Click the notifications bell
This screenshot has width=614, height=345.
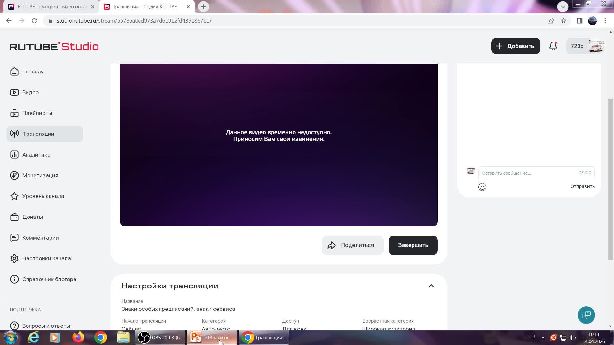[x=553, y=46]
